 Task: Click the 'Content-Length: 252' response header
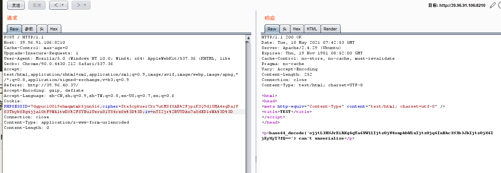[287, 75]
